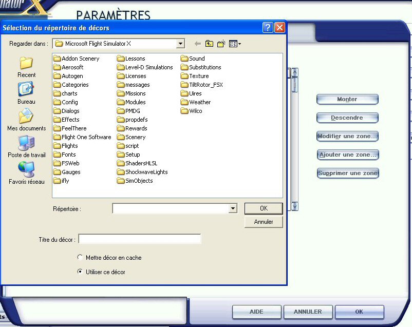Select the Missions folder
Image resolution: width=412 pixels, height=327 pixels.
(x=132, y=93)
